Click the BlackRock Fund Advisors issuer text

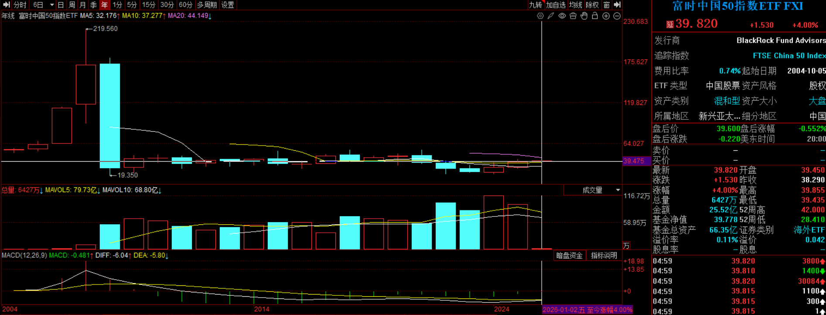[x=781, y=41]
